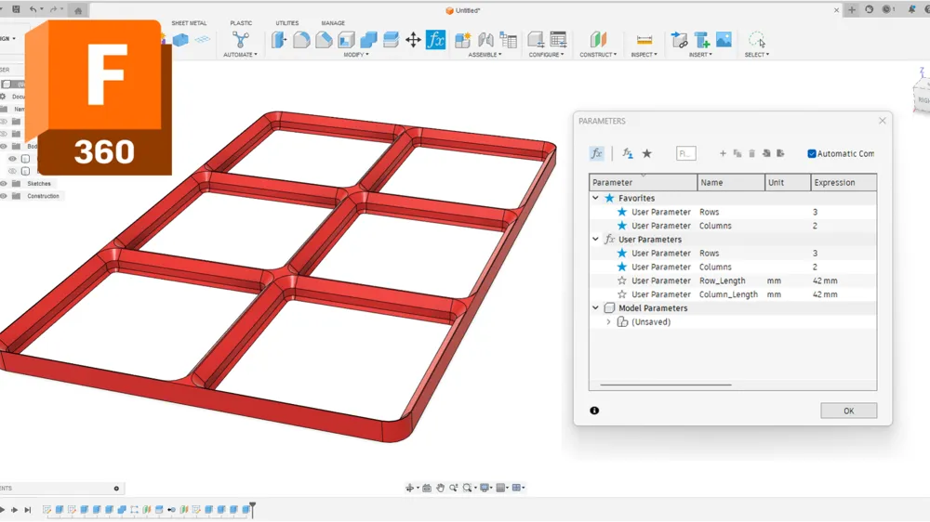Show favorites with the star filter icon

[x=647, y=153]
